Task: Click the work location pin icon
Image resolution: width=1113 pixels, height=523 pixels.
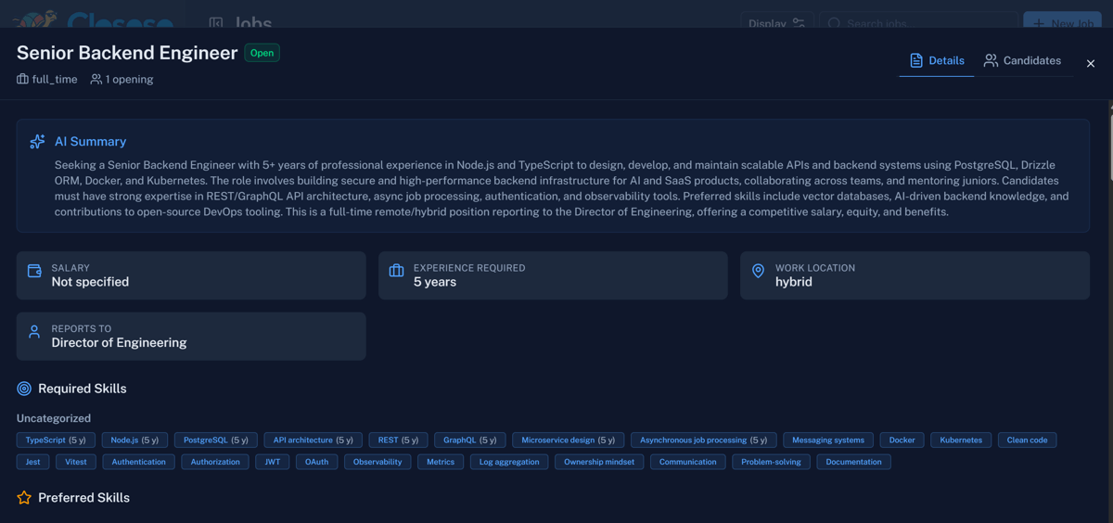Action: pos(758,271)
